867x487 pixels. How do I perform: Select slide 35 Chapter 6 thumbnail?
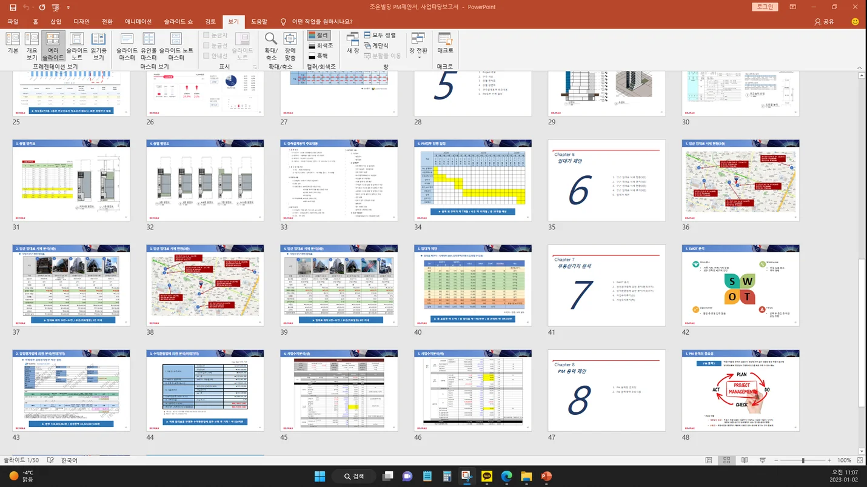[x=607, y=180]
